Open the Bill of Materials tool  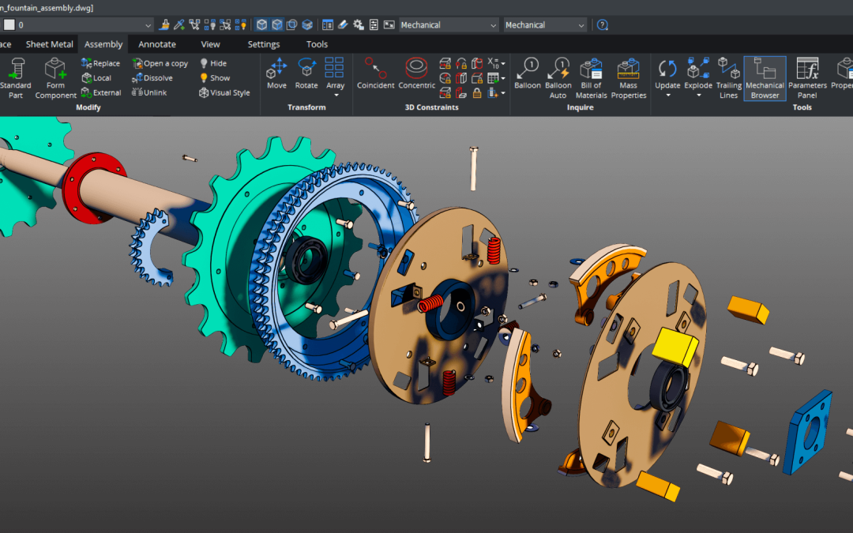tap(590, 75)
